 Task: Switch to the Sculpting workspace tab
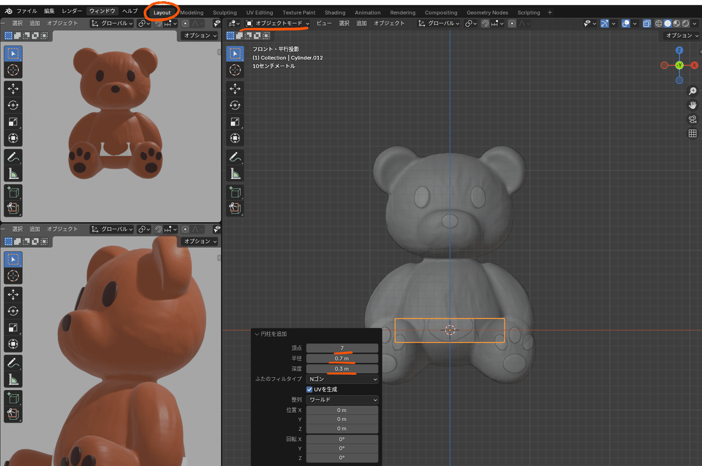point(225,12)
